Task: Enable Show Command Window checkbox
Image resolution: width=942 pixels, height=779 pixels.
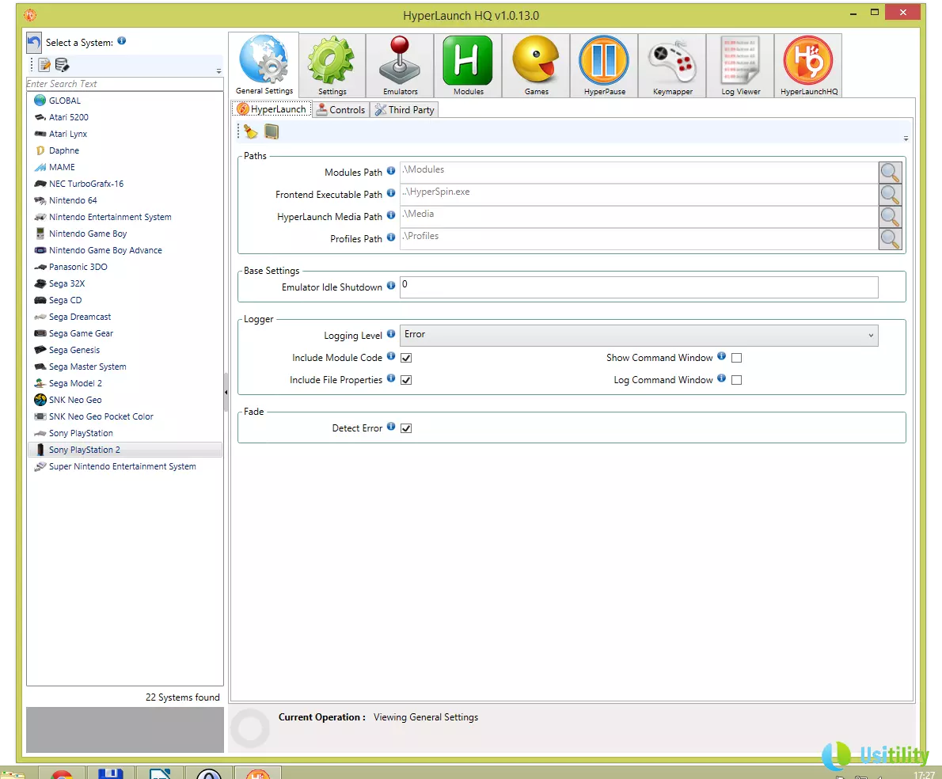Action: coord(736,358)
